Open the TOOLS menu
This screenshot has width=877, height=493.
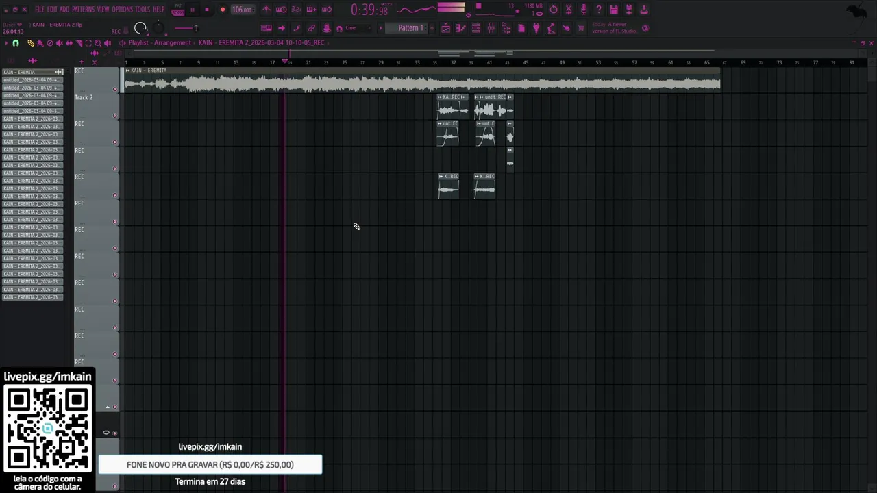[x=143, y=10]
